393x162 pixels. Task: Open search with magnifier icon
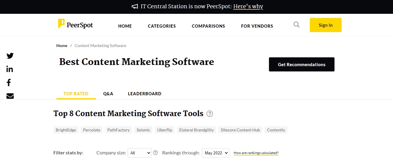pyautogui.click(x=297, y=25)
